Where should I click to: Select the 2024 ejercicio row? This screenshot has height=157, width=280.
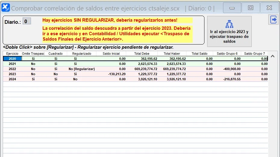click(x=12, y=79)
